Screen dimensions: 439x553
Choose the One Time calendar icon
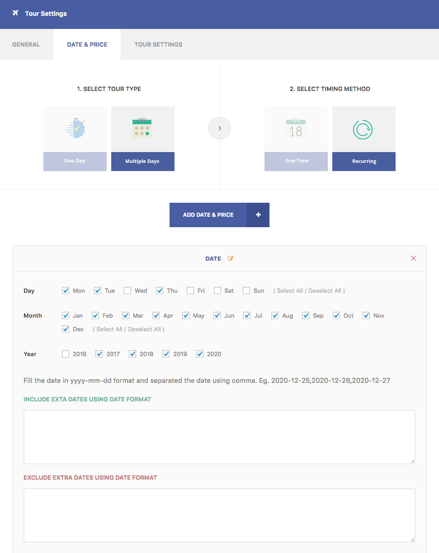(x=296, y=129)
